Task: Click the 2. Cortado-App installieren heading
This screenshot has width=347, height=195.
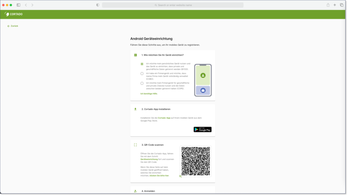Action: tap(156, 109)
